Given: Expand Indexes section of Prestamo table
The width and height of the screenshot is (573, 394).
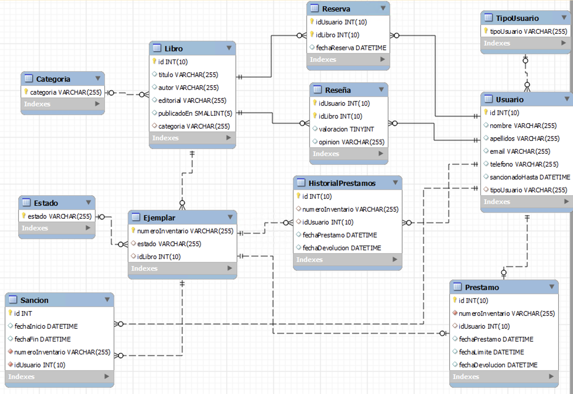Looking at the screenshot, I should pyautogui.click(x=551, y=376).
